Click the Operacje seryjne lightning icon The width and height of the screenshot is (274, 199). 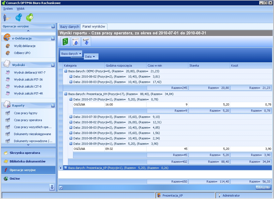pyautogui.click(x=6, y=170)
